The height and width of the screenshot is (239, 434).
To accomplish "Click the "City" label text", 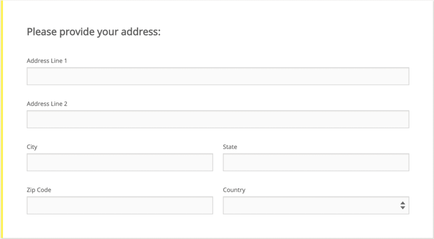I will [32, 147].
